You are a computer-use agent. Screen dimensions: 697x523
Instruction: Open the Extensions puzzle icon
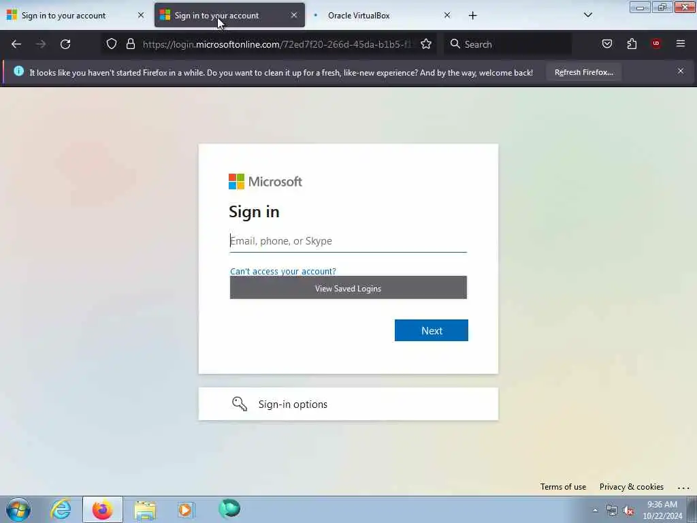632,44
